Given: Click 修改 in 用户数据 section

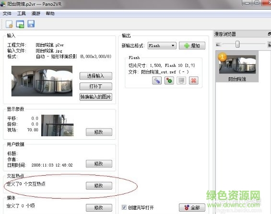Looking at the screenshot, I should pos(99,164).
